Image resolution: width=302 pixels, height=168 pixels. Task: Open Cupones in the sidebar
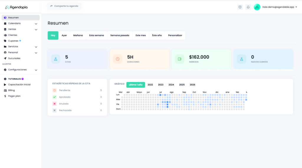coord(13,41)
